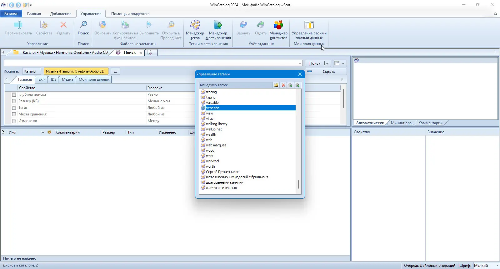The width and height of the screenshot is (500, 269).
Task: Click the back arrow in the quick access toolbar
Action: 12,5
